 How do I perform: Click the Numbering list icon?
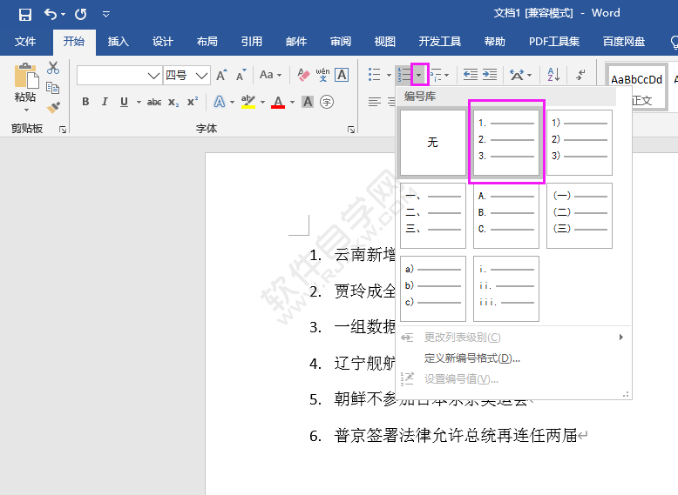(404, 75)
